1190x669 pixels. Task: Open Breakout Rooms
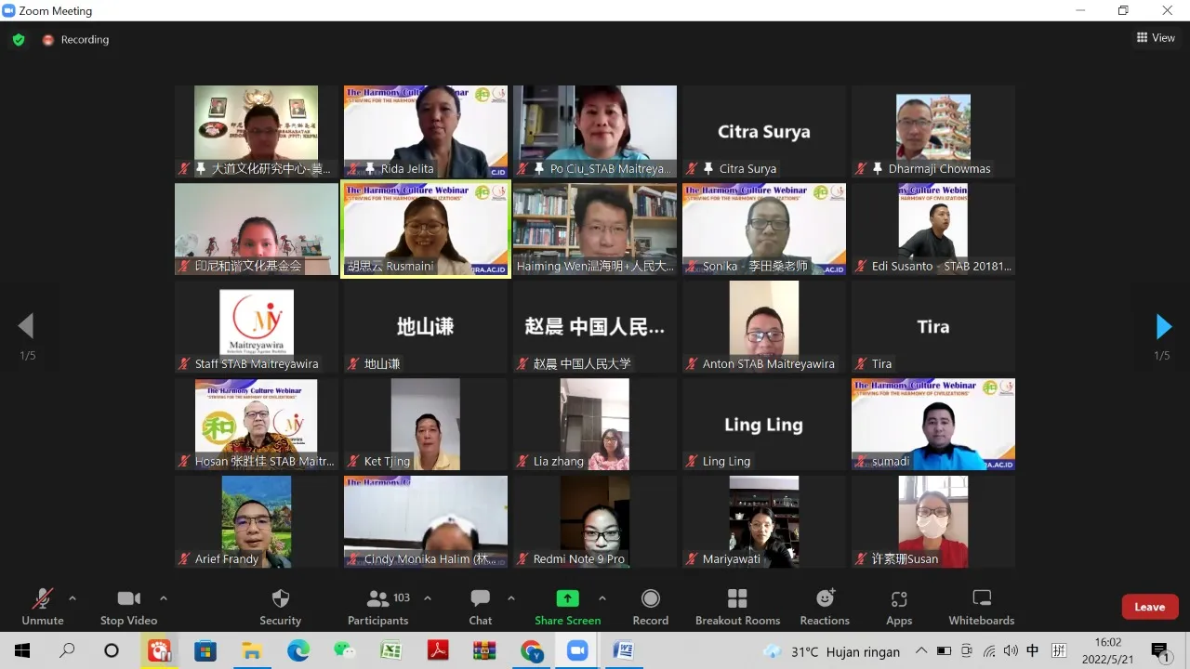[x=737, y=607]
